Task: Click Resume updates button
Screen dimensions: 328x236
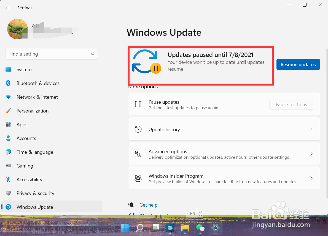Action: (298, 64)
